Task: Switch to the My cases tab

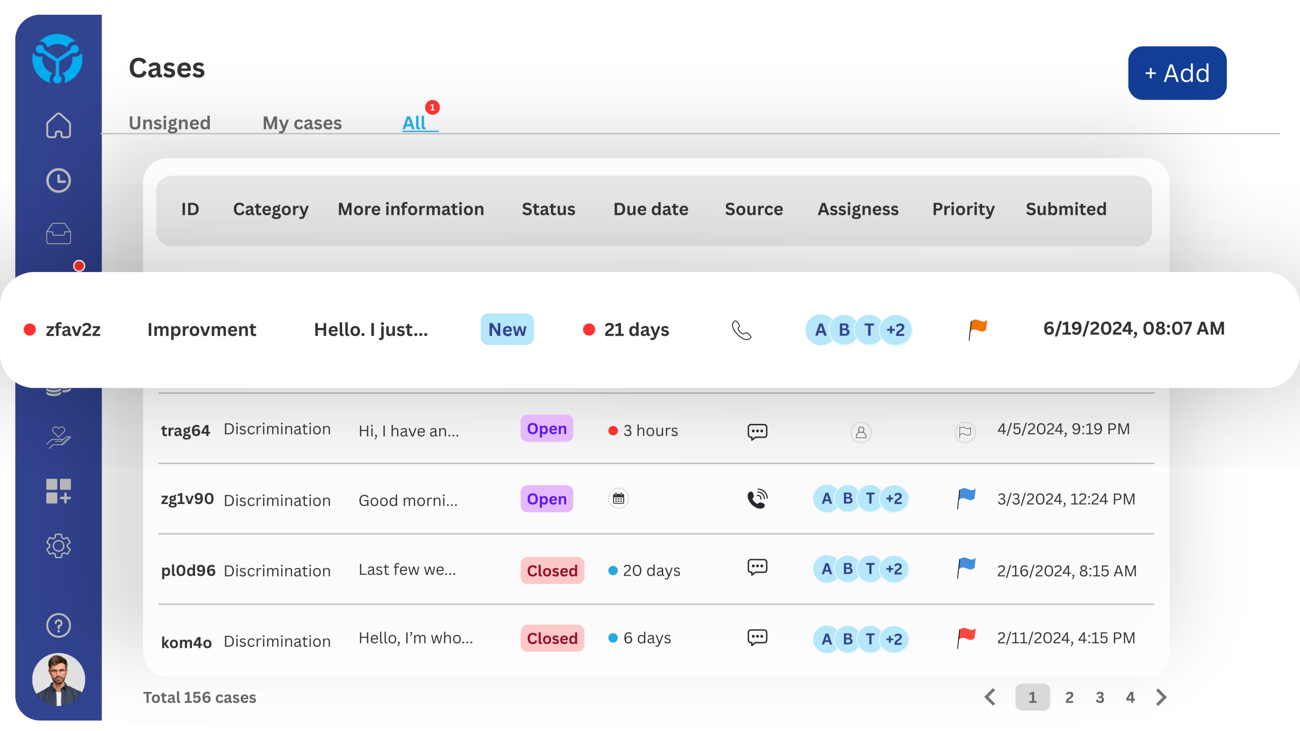Action: click(x=302, y=123)
